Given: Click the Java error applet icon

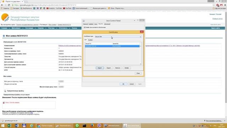Looking at the screenshot, I should [4, 103].
